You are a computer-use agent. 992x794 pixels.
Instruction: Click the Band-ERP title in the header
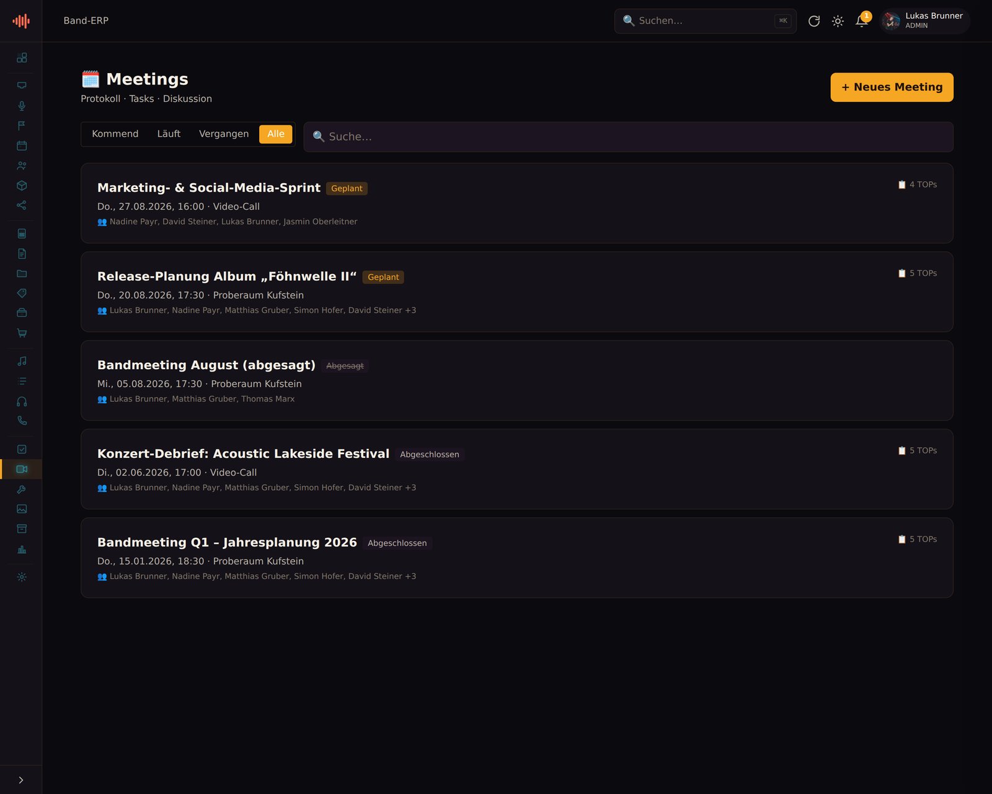click(x=86, y=20)
